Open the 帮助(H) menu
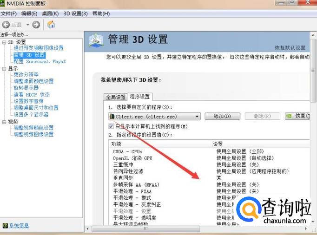 click(x=101, y=13)
